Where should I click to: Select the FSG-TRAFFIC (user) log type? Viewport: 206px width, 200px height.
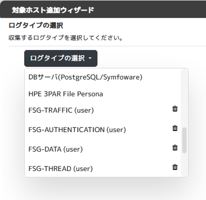pos(61,111)
